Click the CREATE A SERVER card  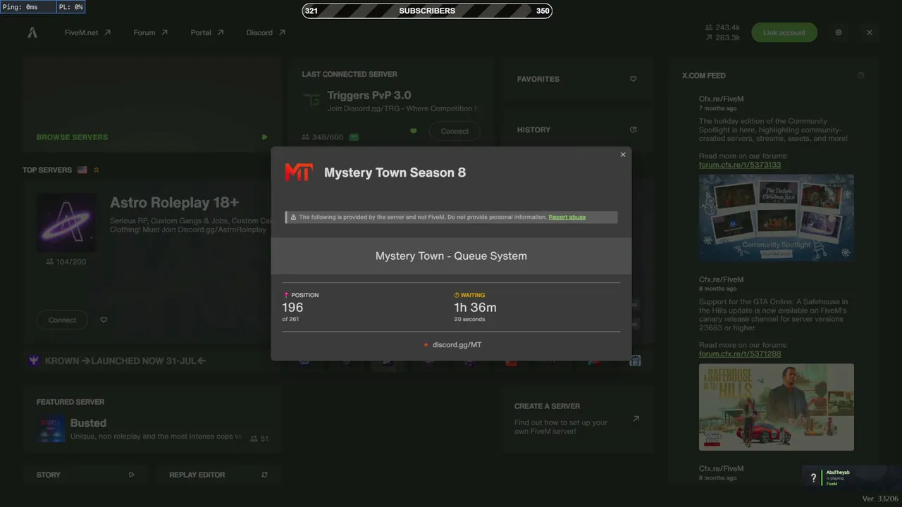point(576,420)
